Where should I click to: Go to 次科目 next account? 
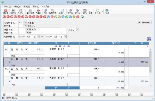click(78, 11)
